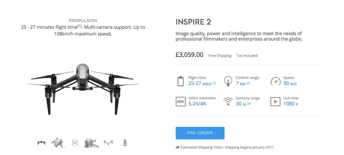Click the control range antenna icon
The height and width of the screenshot is (155, 344).
point(228,81)
